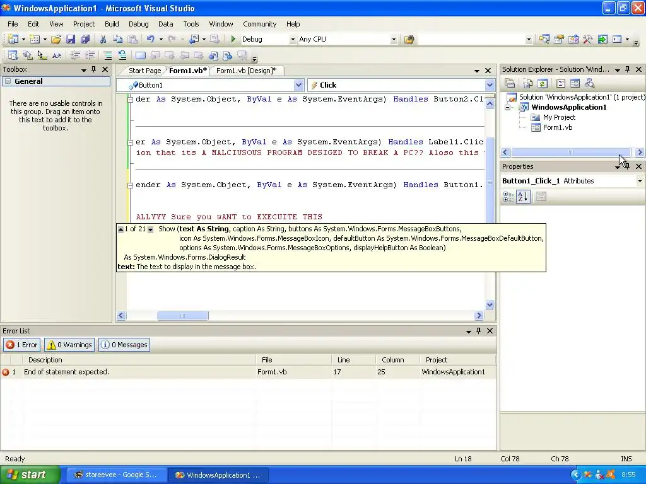Switch to the Start Page tab
The height and width of the screenshot is (484, 646).
tap(144, 71)
